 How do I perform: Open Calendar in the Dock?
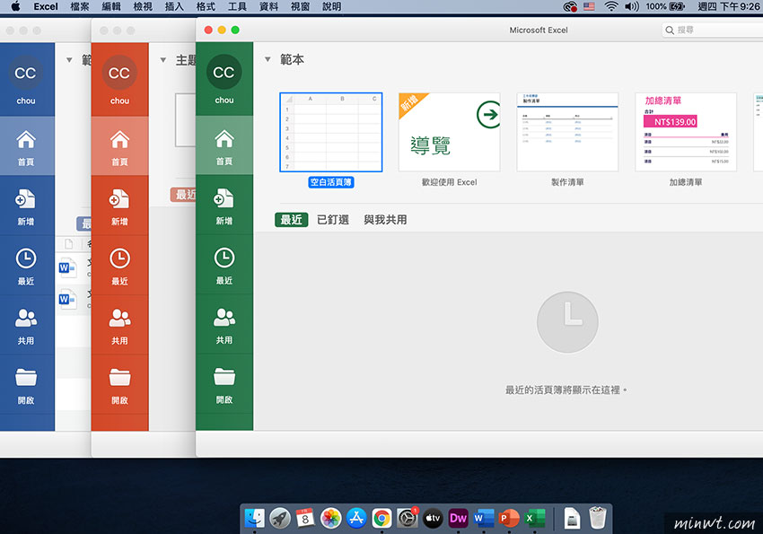click(x=305, y=518)
